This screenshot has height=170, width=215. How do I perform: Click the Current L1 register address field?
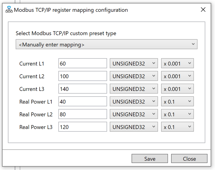pos(83,64)
